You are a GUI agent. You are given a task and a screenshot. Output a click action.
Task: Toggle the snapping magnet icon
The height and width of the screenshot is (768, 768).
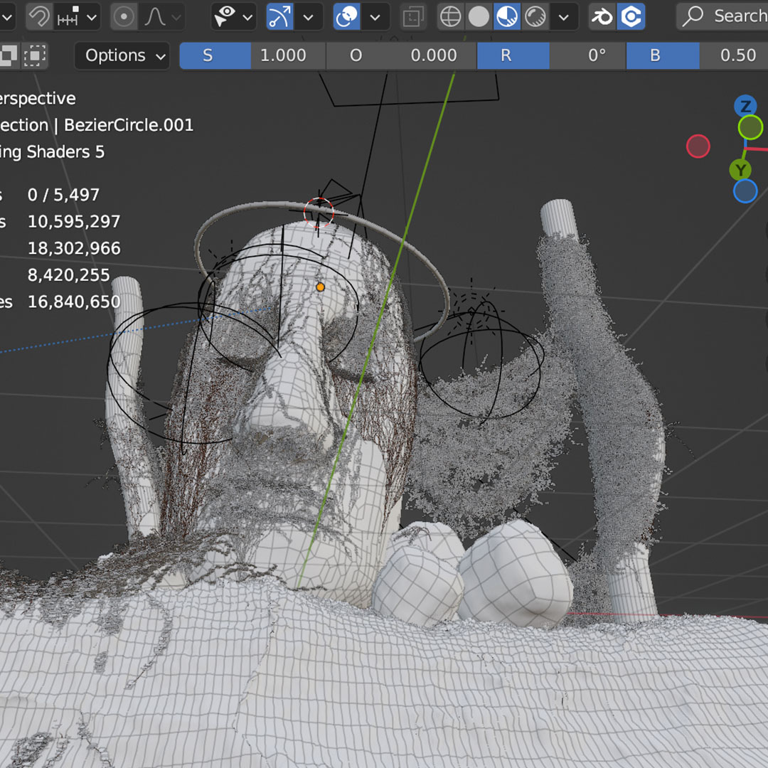pos(38,16)
